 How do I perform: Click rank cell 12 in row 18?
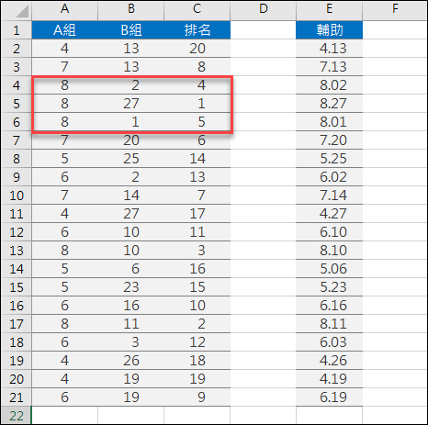click(197, 342)
